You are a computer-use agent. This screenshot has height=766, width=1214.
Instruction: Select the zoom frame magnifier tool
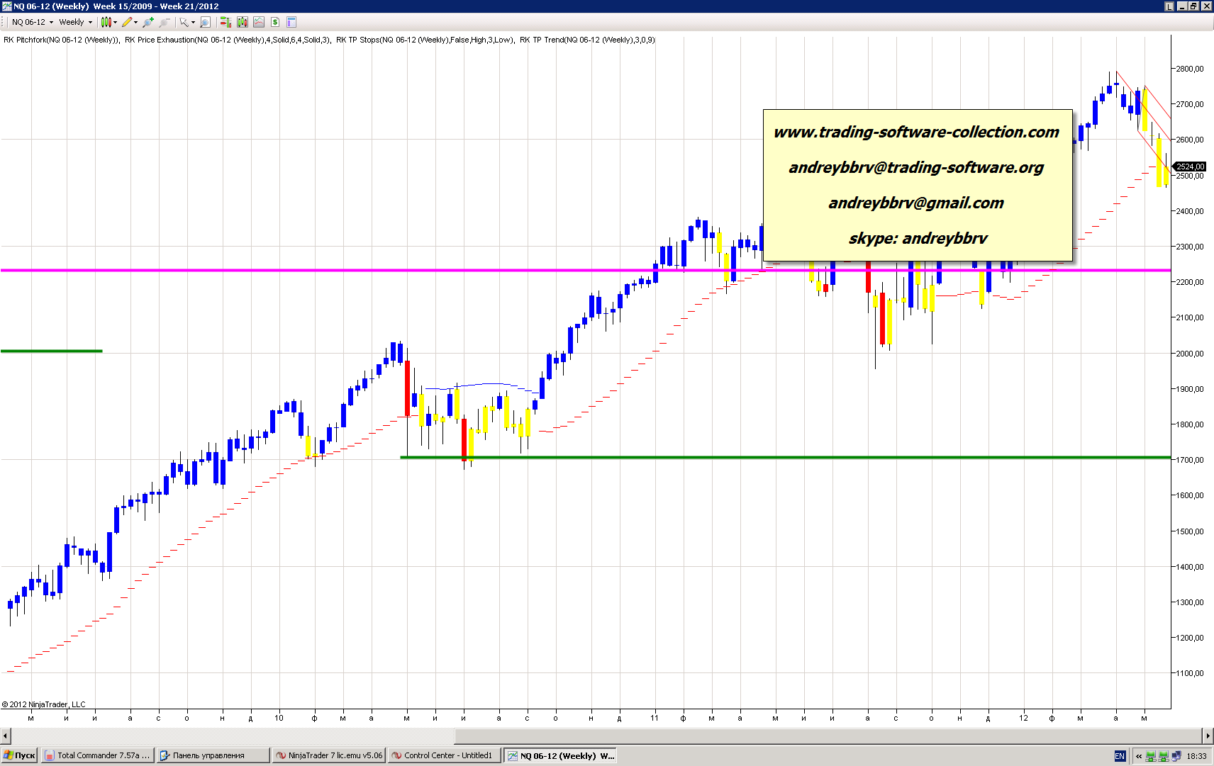point(206,22)
